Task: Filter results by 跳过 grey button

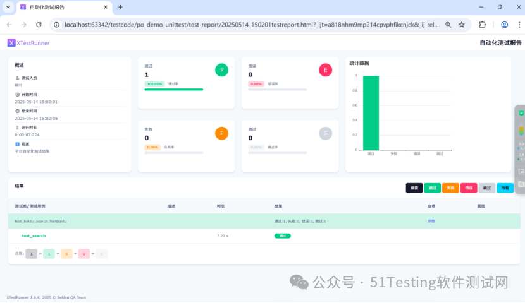Action: point(487,188)
